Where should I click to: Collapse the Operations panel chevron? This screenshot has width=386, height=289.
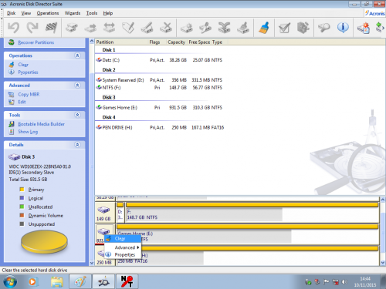tap(77, 55)
